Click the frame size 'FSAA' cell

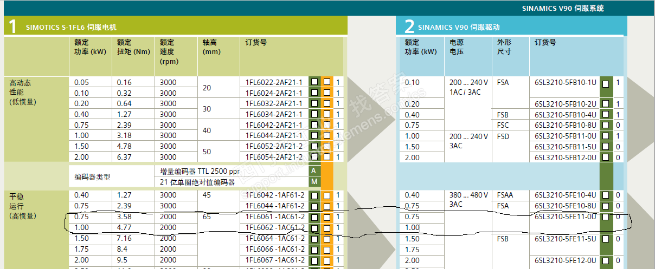tap(505, 195)
